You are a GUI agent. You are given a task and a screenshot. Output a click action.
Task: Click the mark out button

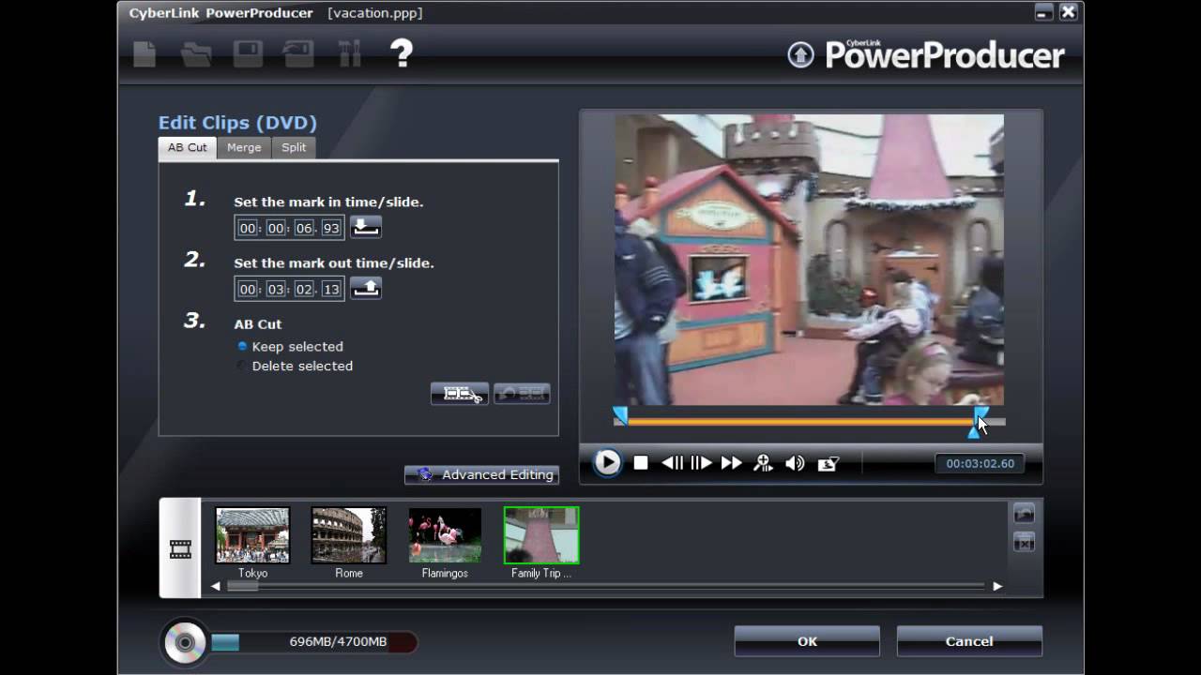coord(366,289)
